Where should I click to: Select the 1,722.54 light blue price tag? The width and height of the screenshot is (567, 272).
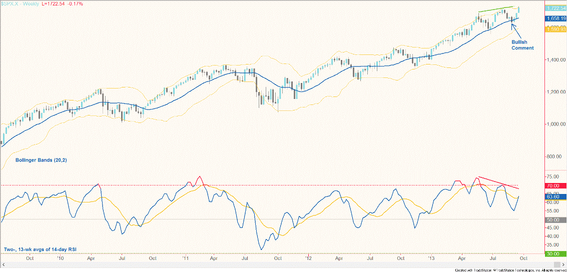[x=555, y=8]
